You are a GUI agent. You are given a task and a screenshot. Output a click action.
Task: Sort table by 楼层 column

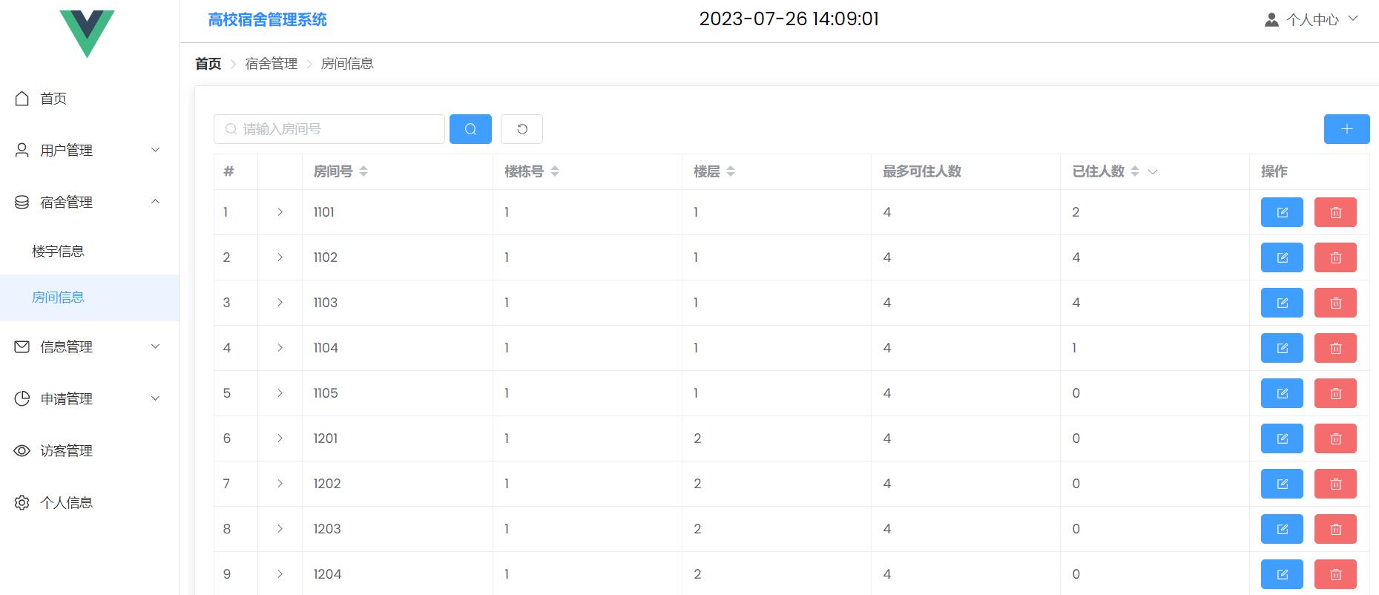click(731, 171)
